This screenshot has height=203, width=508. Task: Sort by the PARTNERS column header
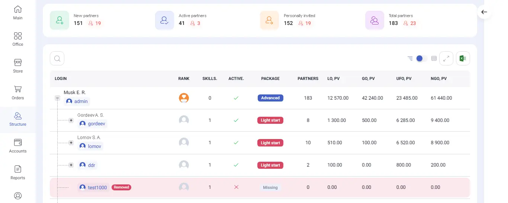308,78
